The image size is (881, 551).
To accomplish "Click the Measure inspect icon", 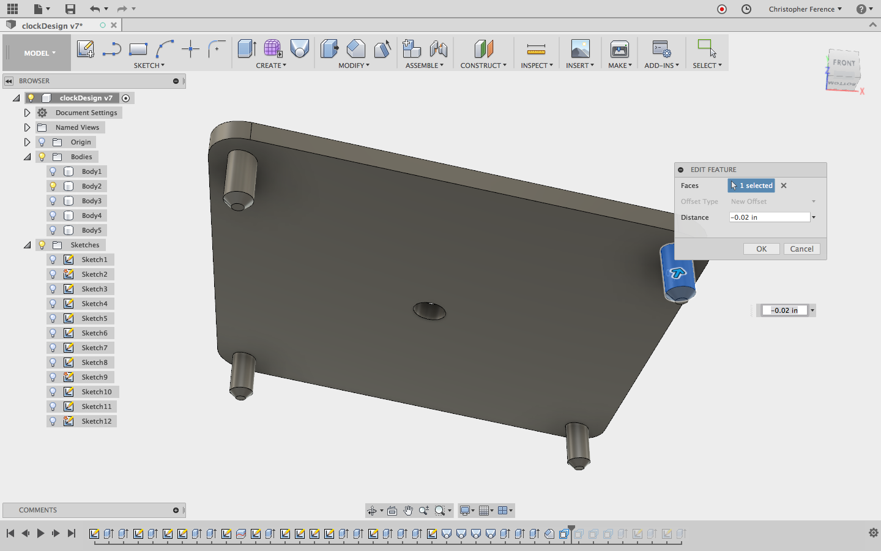I will (536, 49).
